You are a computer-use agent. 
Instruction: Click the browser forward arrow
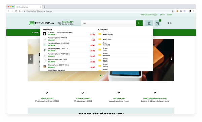click(x=12, y=11)
